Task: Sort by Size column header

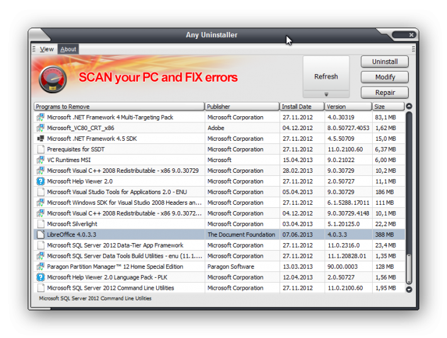Action: (388, 106)
